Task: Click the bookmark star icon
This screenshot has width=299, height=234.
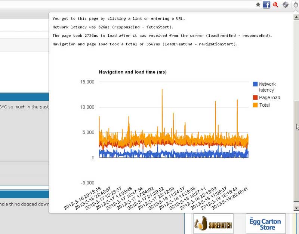Action: [x=258, y=5]
